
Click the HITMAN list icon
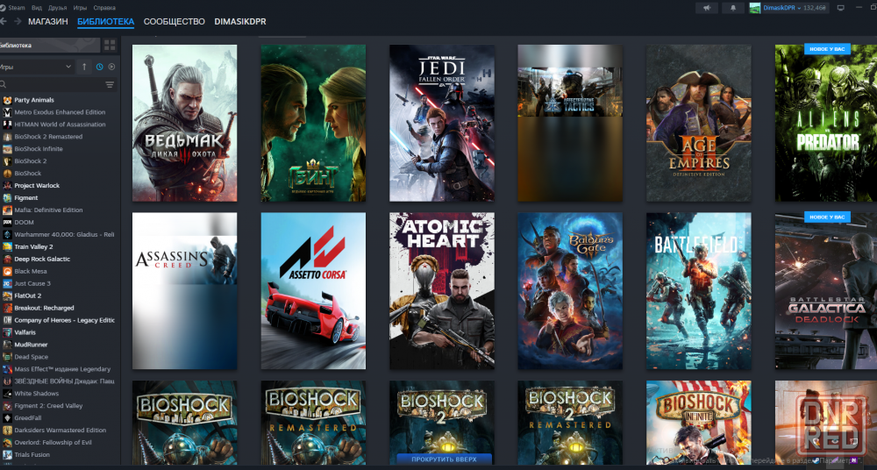pyautogui.click(x=7, y=125)
